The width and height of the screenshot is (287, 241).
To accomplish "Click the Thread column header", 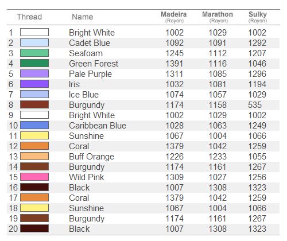I will [29, 17].
